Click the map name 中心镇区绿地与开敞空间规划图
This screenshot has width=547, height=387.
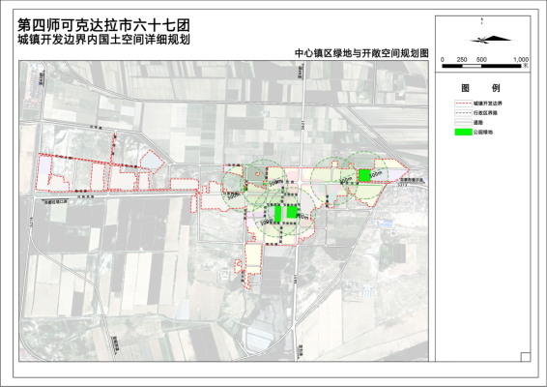(361, 53)
